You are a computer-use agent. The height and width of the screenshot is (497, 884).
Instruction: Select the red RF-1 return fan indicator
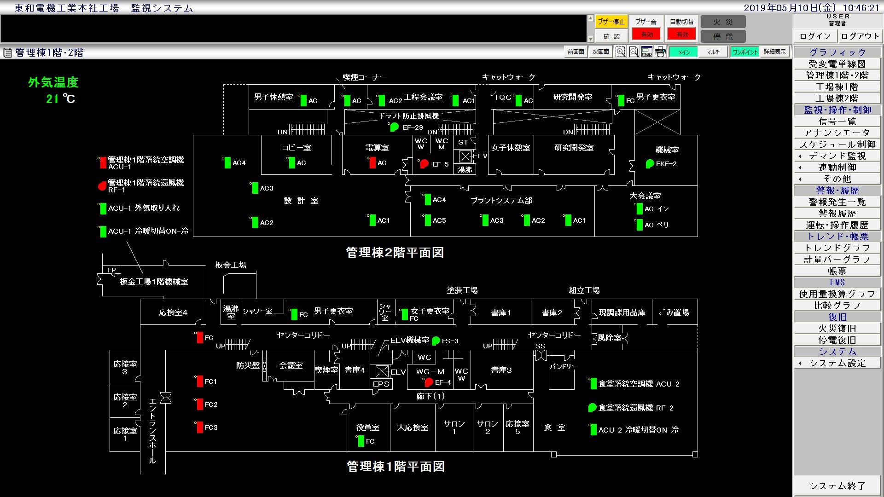pyautogui.click(x=102, y=186)
